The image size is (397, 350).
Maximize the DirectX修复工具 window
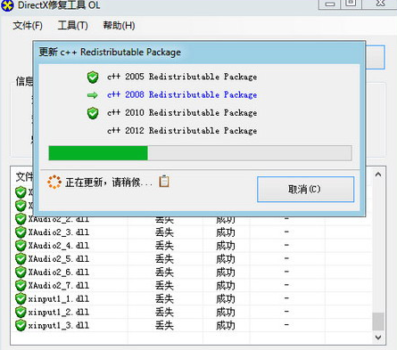click(351, 4)
